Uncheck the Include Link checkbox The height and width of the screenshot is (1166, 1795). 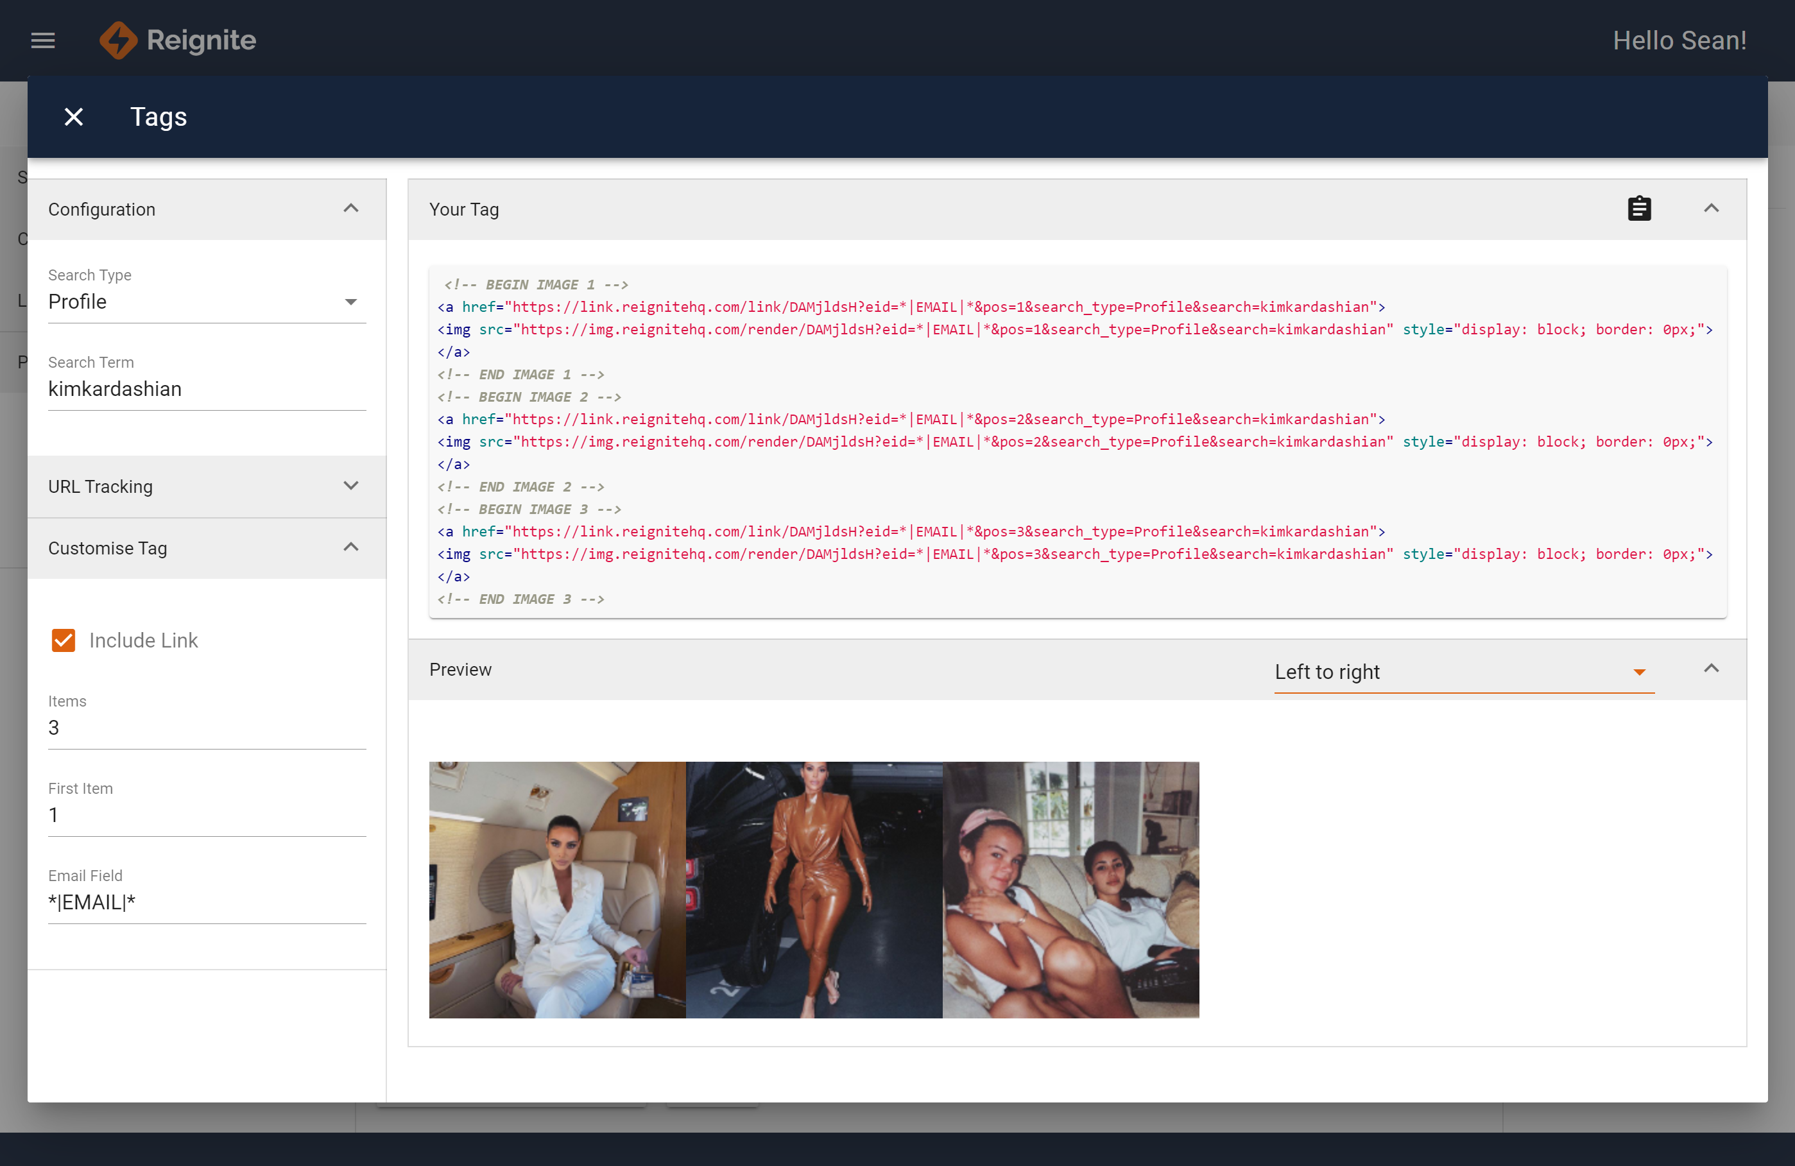coord(64,640)
